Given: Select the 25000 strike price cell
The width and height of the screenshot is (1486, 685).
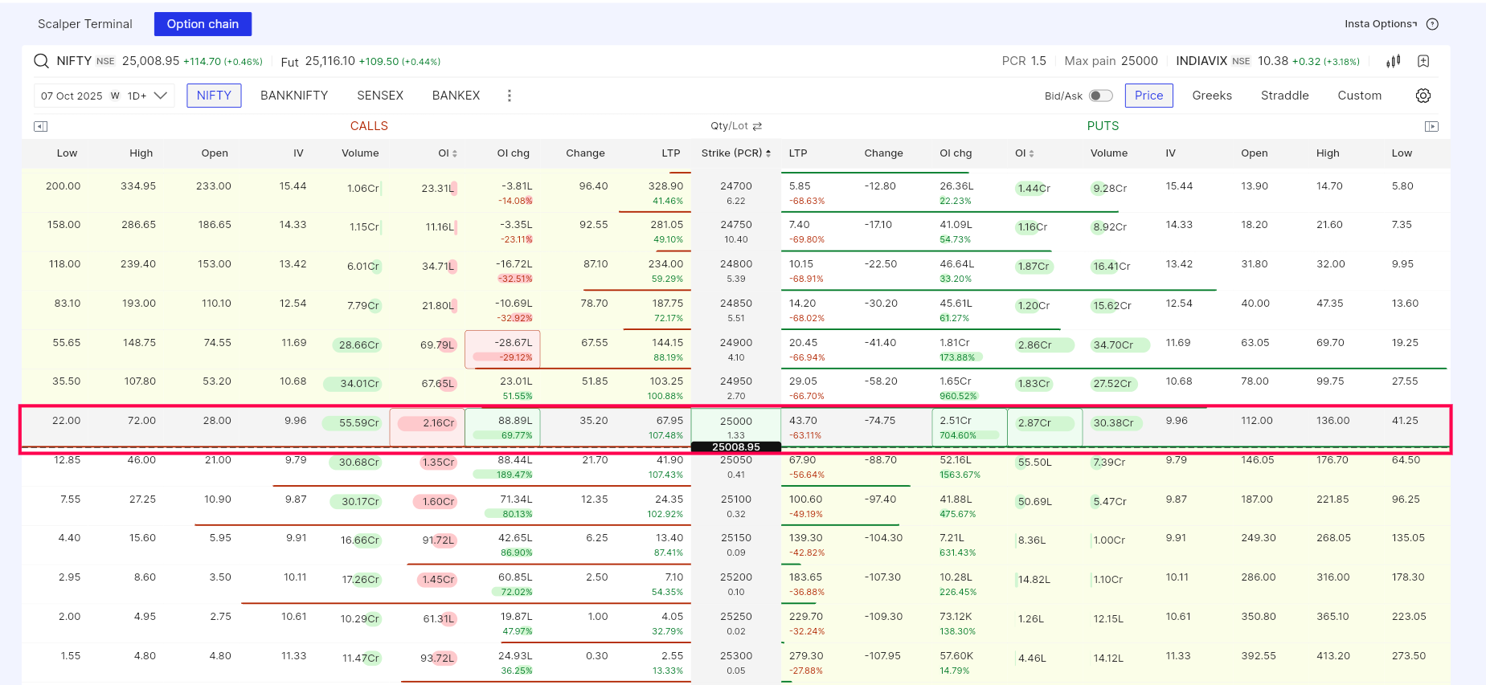Looking at the screenshot, I should click(x=735, y=422).
